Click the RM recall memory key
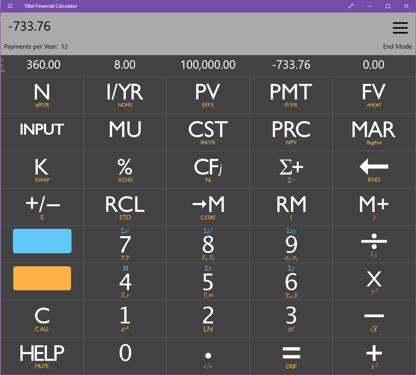The image size is (416, 375). (291, 207)
